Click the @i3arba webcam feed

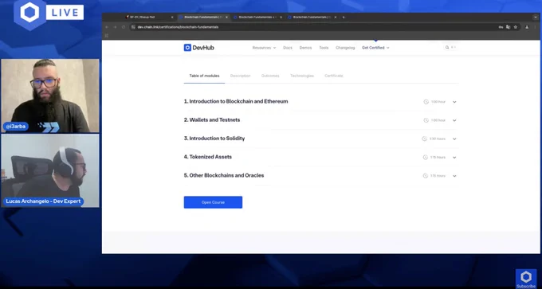(50, 96)
